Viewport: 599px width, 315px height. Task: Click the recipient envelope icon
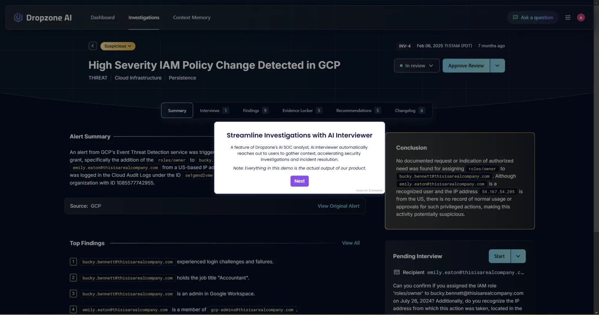click(396, 272)
